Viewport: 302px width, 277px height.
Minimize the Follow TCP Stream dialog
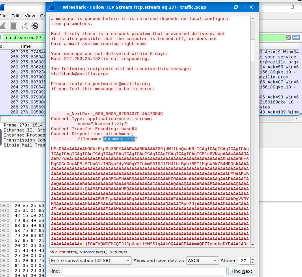(x=221, y=7)
